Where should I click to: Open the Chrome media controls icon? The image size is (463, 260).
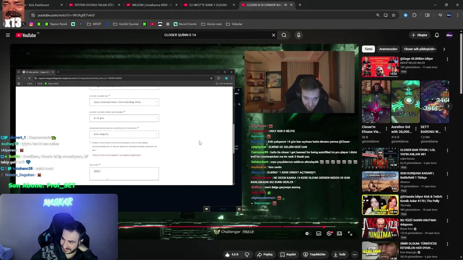click(x=440, y=15)
